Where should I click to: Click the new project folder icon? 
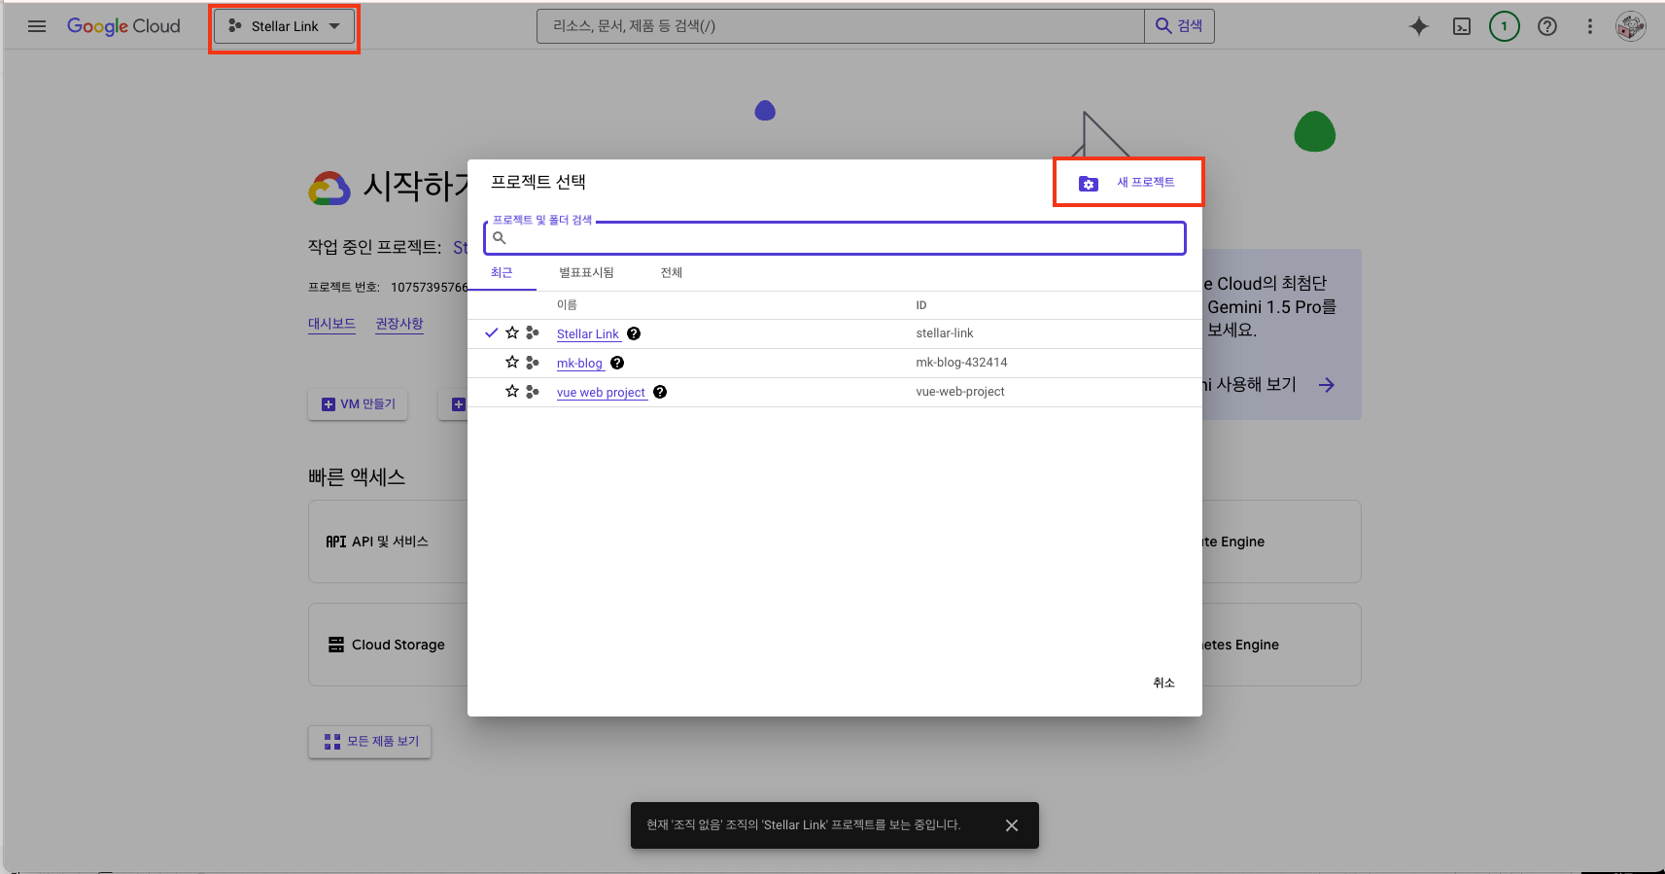(1089, 183)
